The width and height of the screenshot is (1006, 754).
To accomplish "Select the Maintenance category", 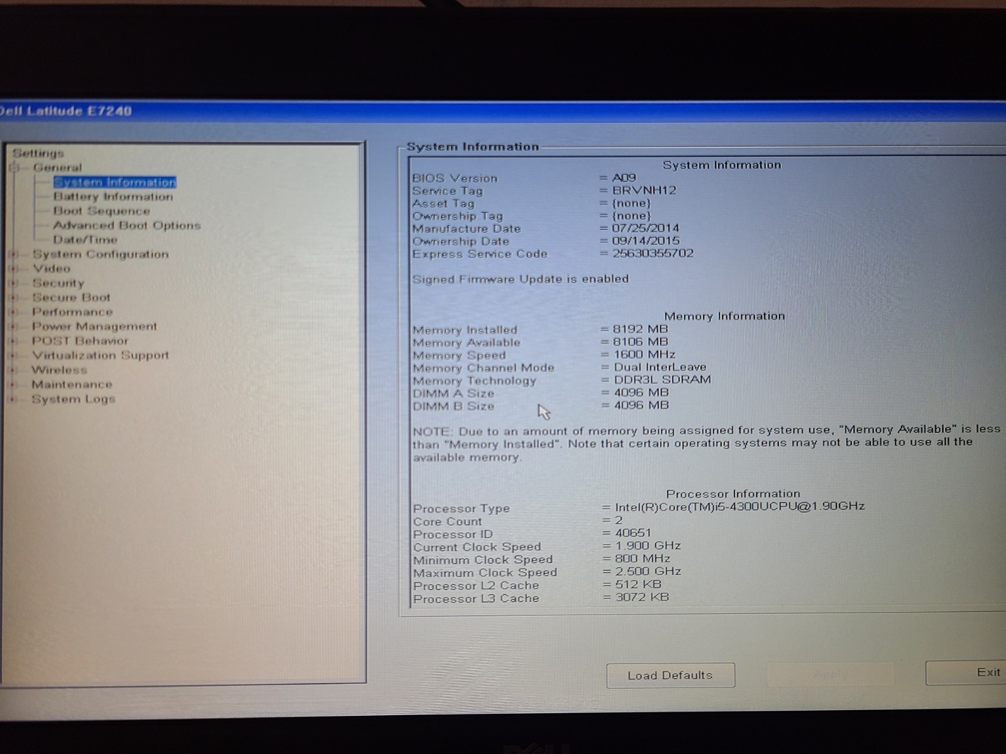I will 72,385.
